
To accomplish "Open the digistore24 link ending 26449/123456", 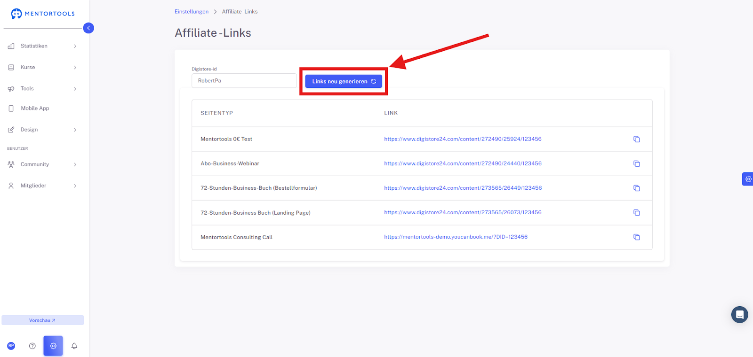I will point(463,188).
